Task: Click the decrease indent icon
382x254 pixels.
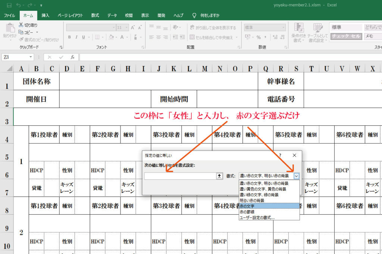Action: click(175, 37)
